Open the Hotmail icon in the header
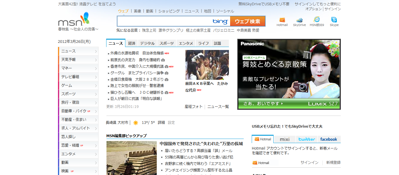This screenshot has width=399, height=175. (282, 20)
